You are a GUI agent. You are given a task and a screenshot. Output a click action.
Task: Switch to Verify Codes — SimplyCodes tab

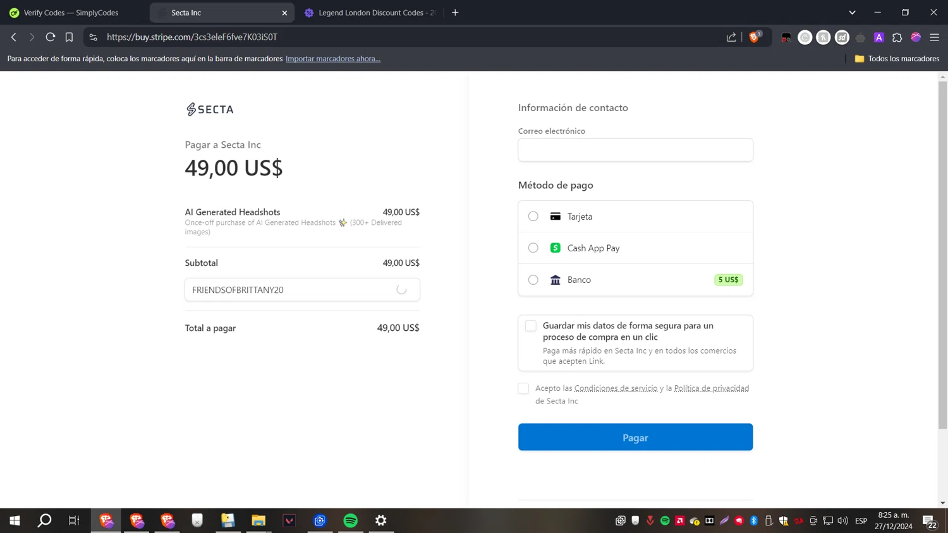[x=73, y=13]
